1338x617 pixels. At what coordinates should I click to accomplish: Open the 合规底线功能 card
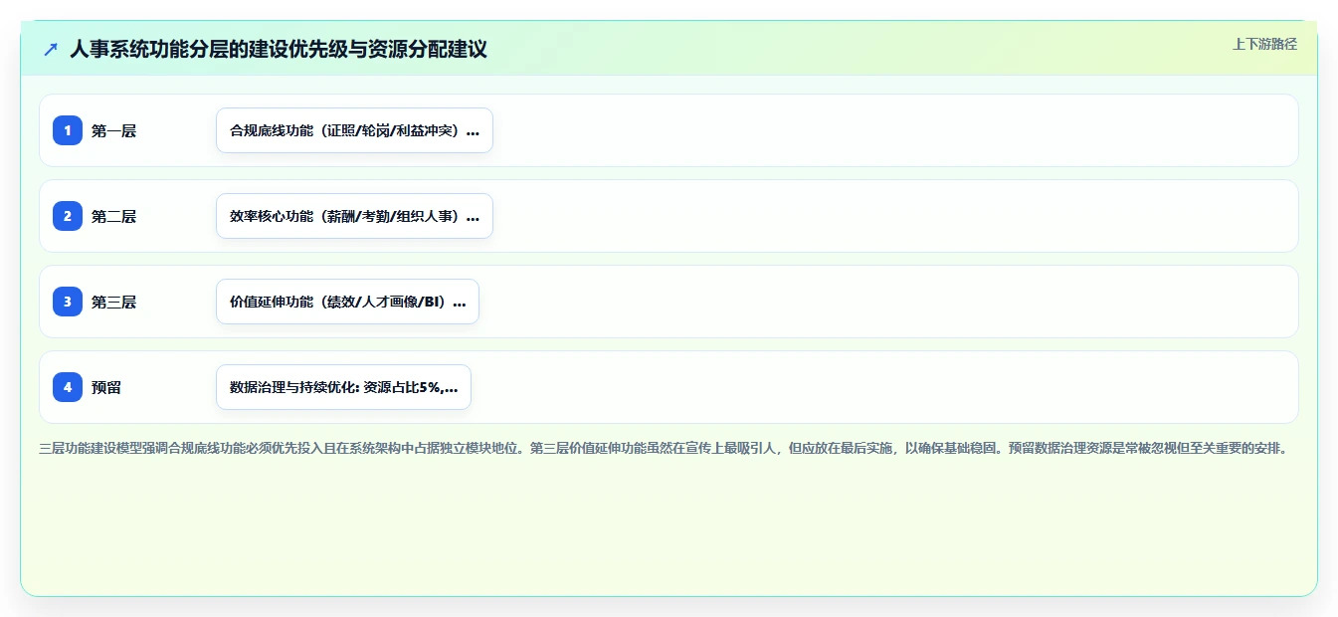point(354,130)
